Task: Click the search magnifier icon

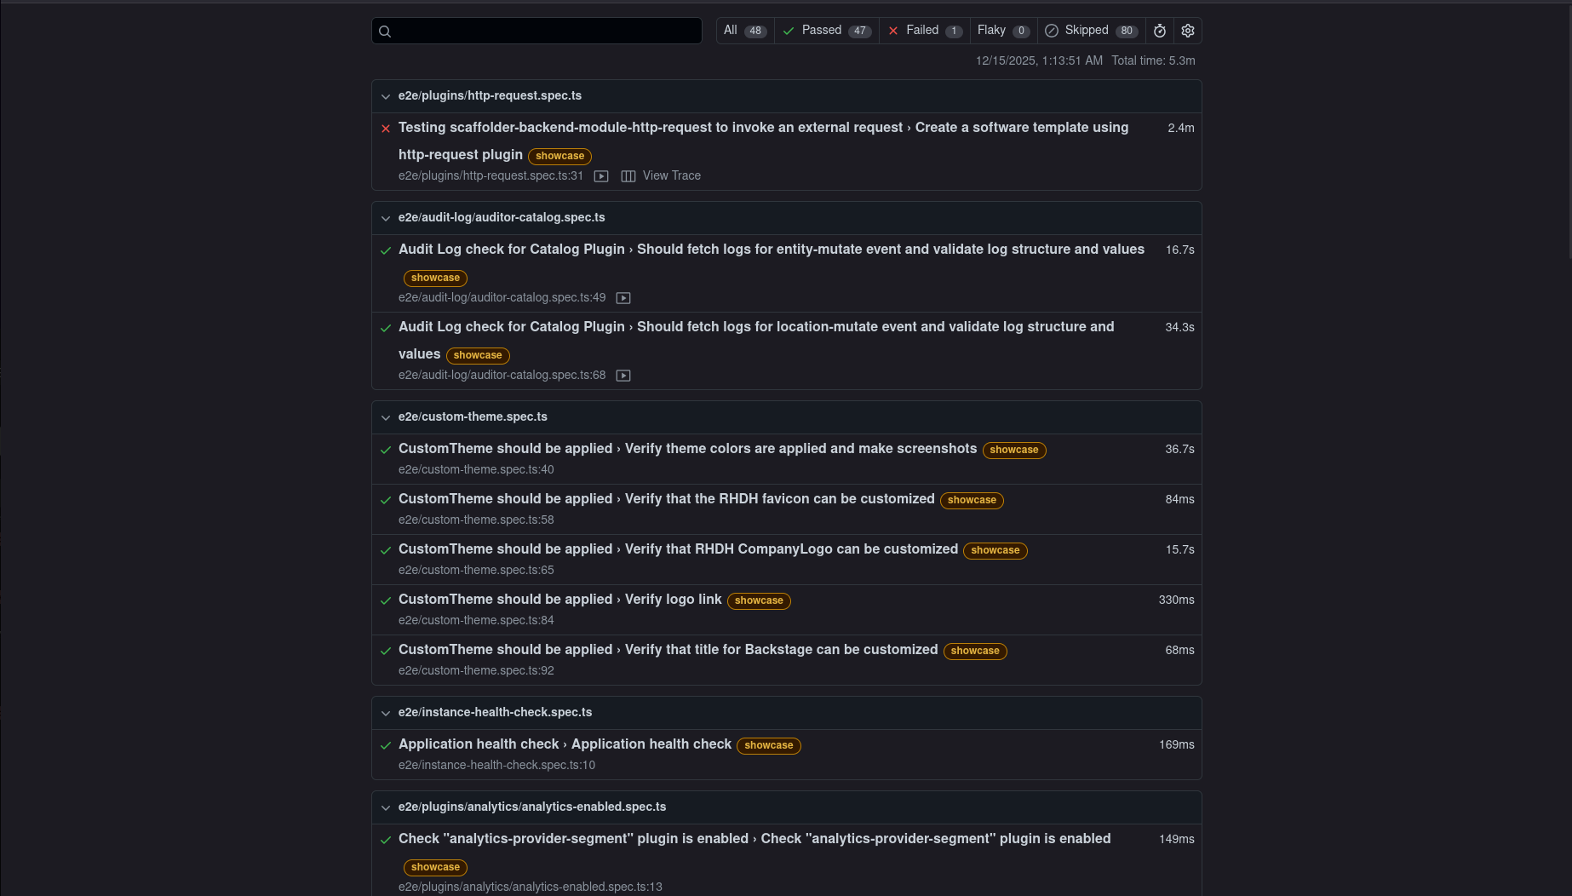Action: 385,32
